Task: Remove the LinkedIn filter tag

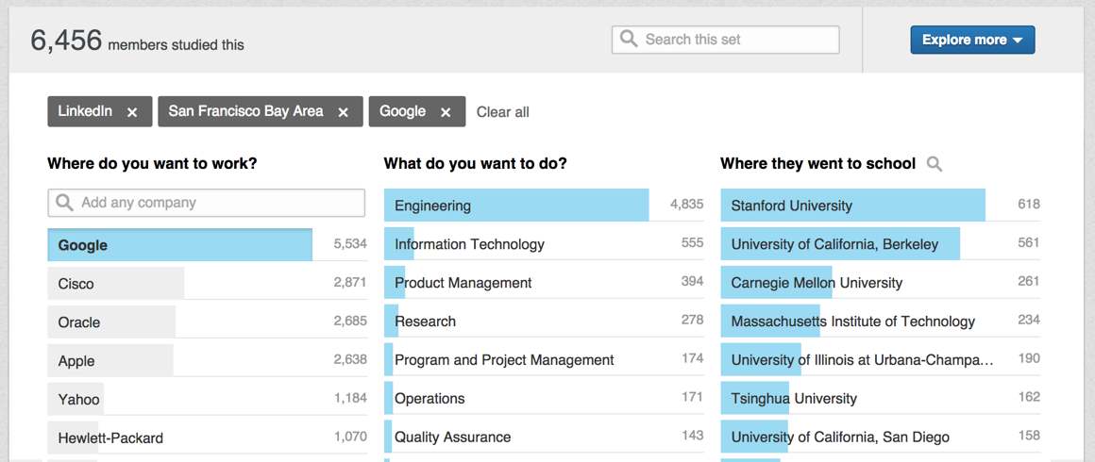Action: [132, 112]
